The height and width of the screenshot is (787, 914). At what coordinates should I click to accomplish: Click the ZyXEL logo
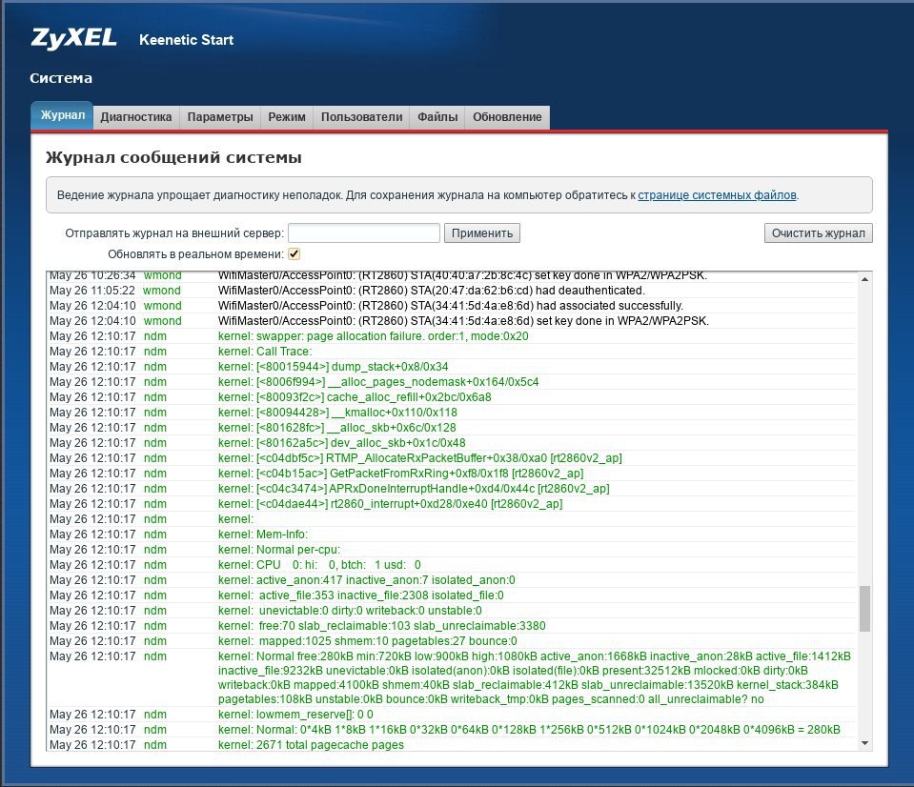73,38
